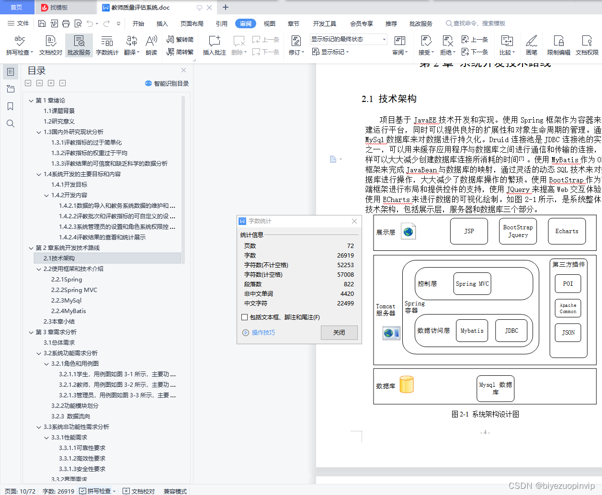The image size is (602, 495).
Task: Switch to the 引用 ribbon tab
Action: coord(222,23)
